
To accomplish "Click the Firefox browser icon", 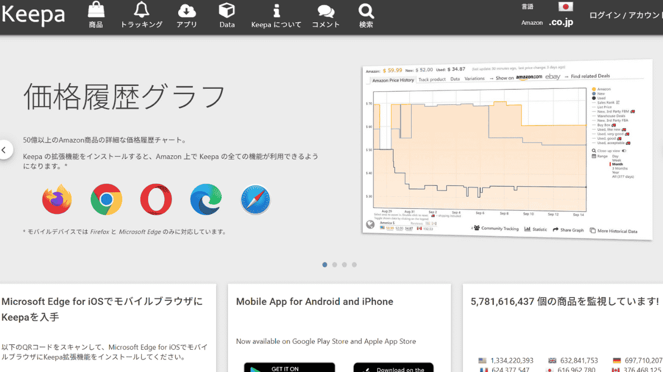I will (57, 199).
